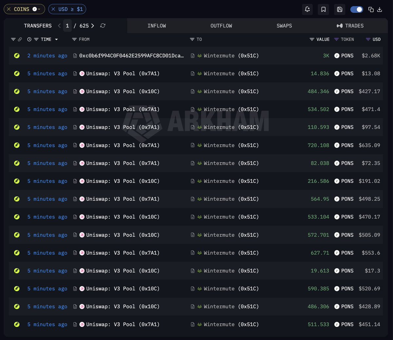Remove the COINS filter chip
This screenshot has height=340, width=393.
pyautogui.click(x=9, y=9)
